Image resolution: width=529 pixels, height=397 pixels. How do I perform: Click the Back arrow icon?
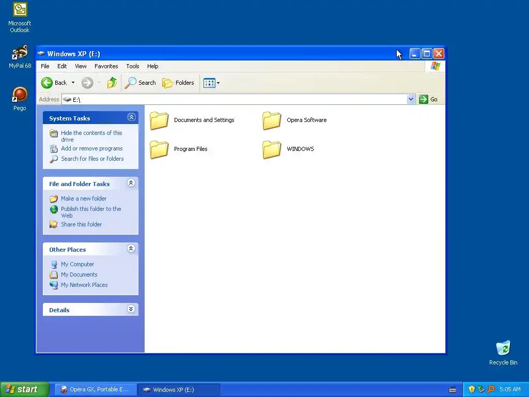[x=47, y=83]
